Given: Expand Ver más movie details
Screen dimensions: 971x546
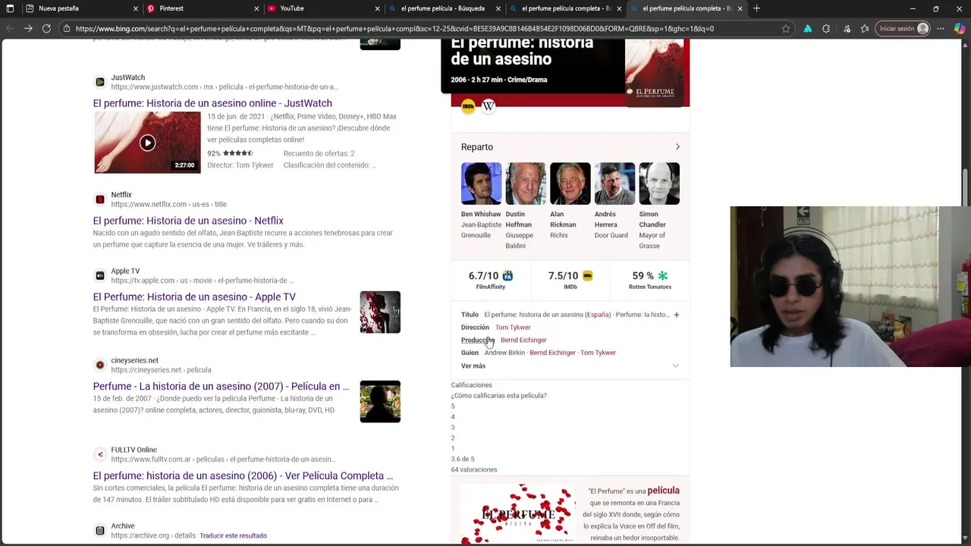Looking at the screenshot, I should (570, 366).
